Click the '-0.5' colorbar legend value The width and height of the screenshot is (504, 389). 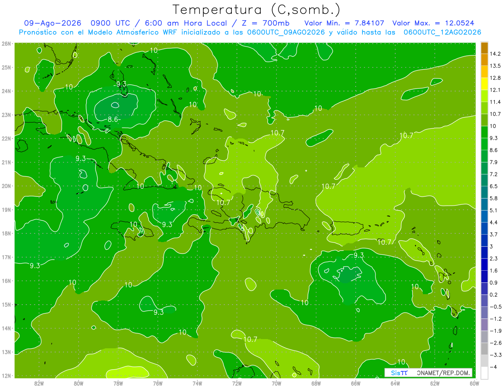tap(495, 307)
